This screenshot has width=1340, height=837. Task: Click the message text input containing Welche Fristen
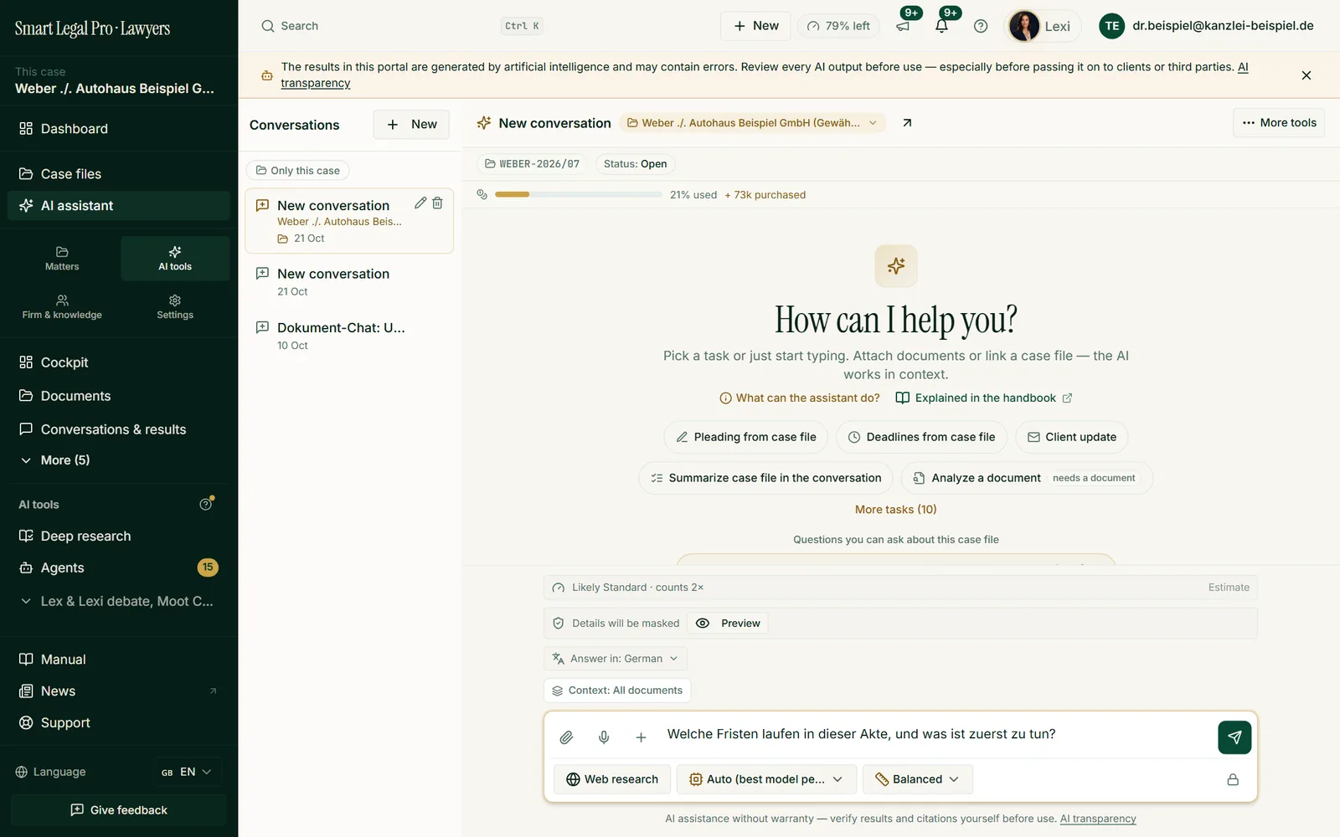tap(936, 735)
